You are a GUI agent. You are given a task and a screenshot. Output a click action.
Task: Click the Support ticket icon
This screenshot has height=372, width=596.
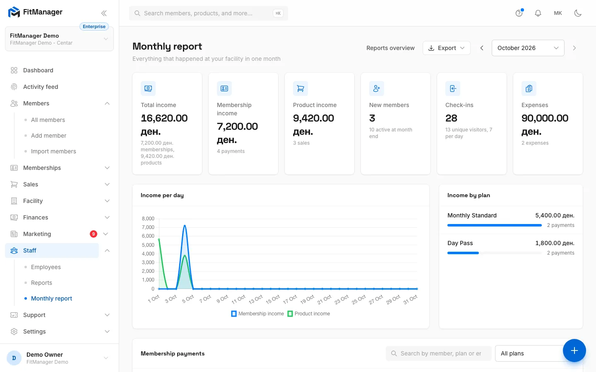point(14,315)
